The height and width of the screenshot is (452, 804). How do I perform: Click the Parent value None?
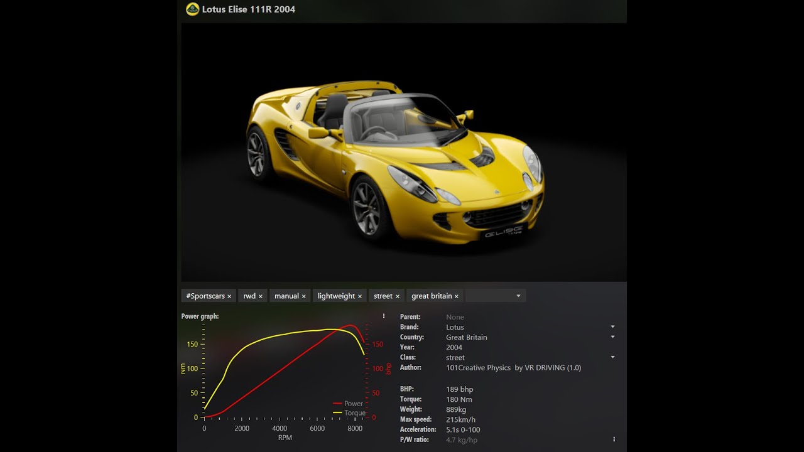pyautogui.click(x=455, y=317)
